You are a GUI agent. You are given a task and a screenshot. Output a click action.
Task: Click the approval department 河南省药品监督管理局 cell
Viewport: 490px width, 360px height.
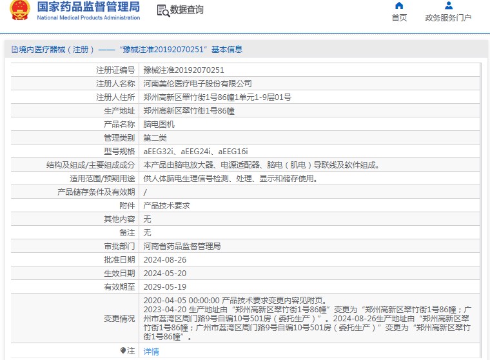pyautogui.click(x=182, y=246)
